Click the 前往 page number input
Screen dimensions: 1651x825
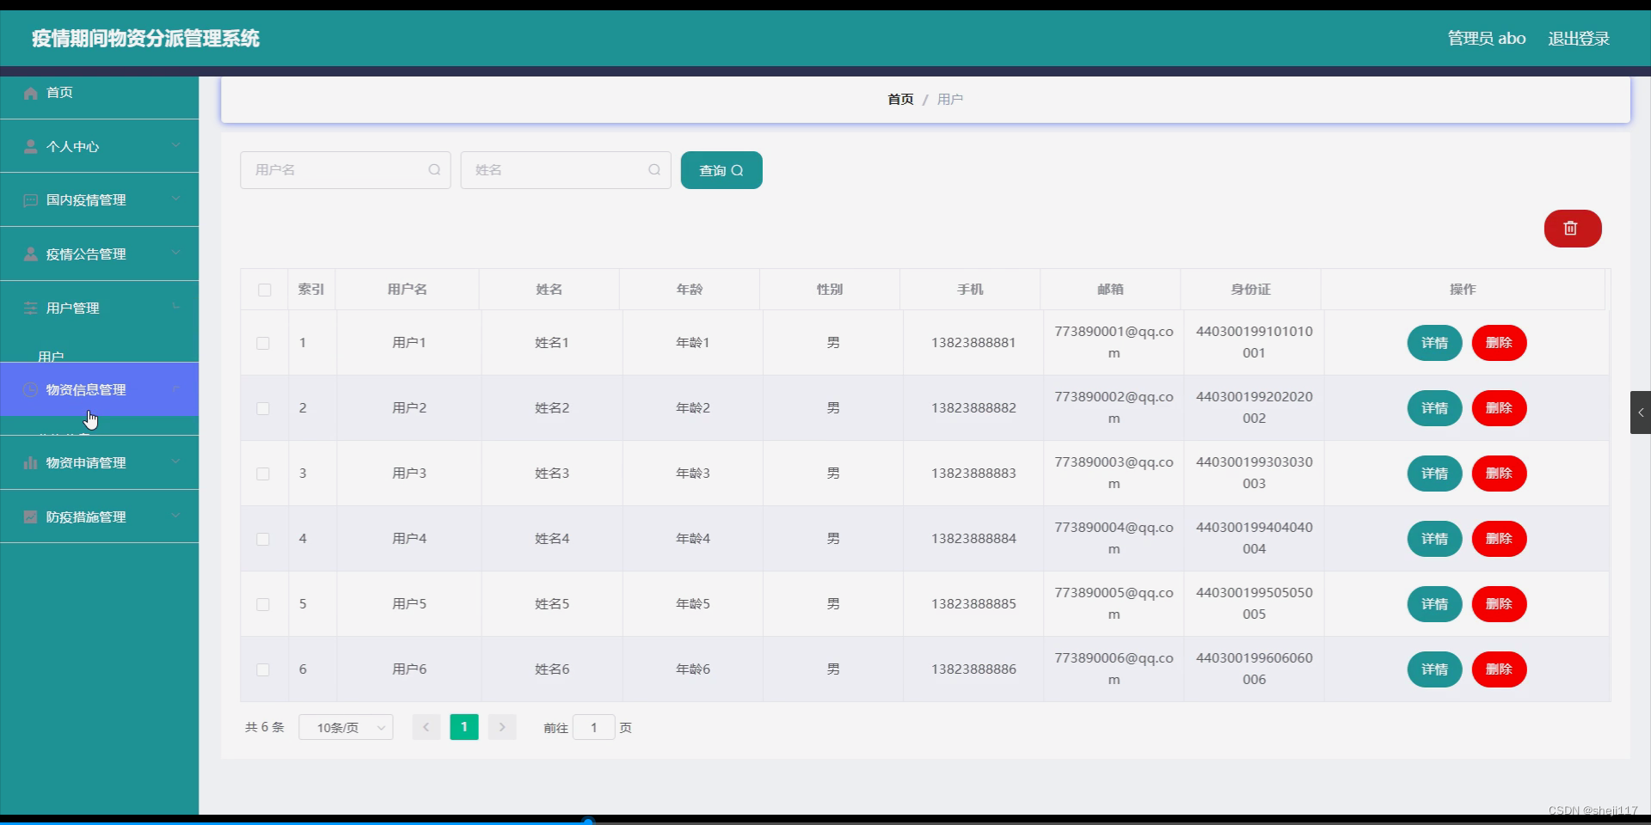click(594, 728)
